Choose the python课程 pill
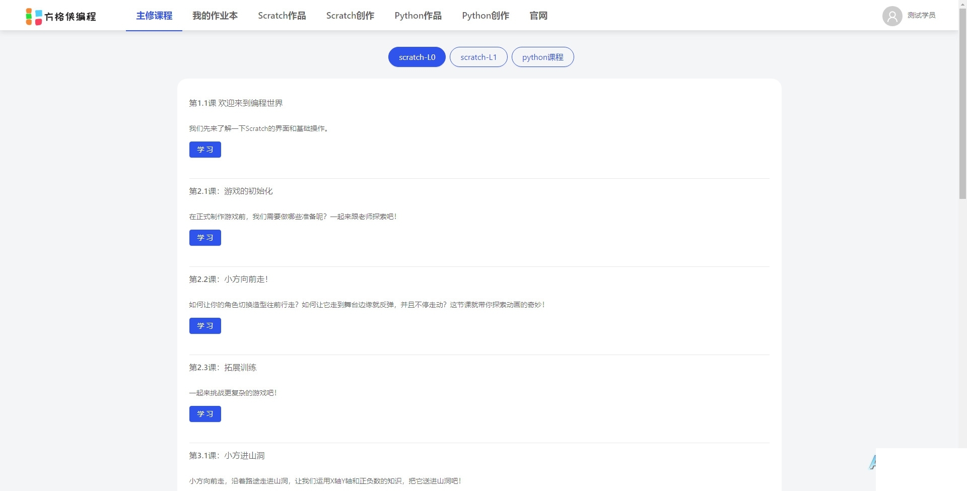 543,57
